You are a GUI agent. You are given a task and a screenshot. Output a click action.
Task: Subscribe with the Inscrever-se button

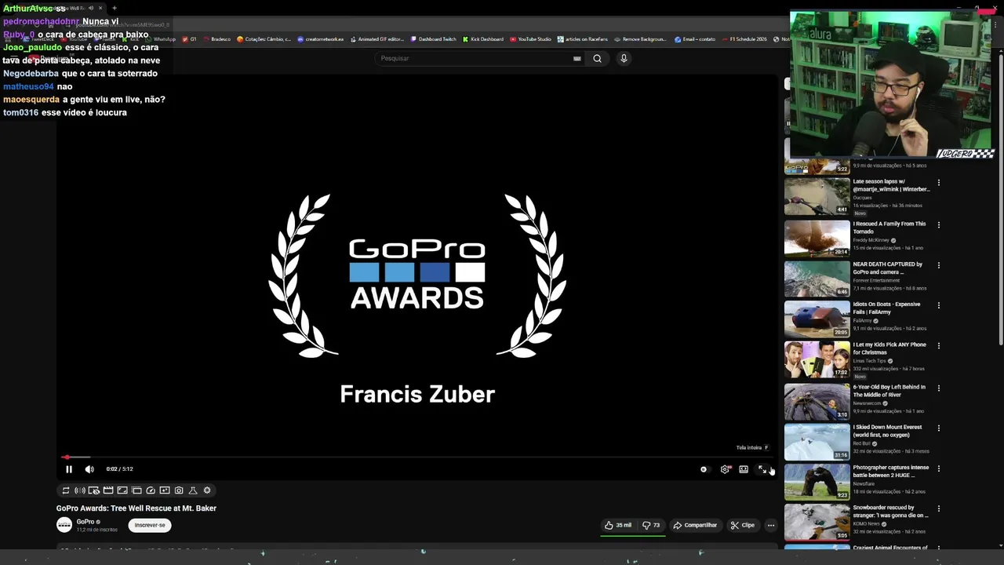tap(150, 525)
